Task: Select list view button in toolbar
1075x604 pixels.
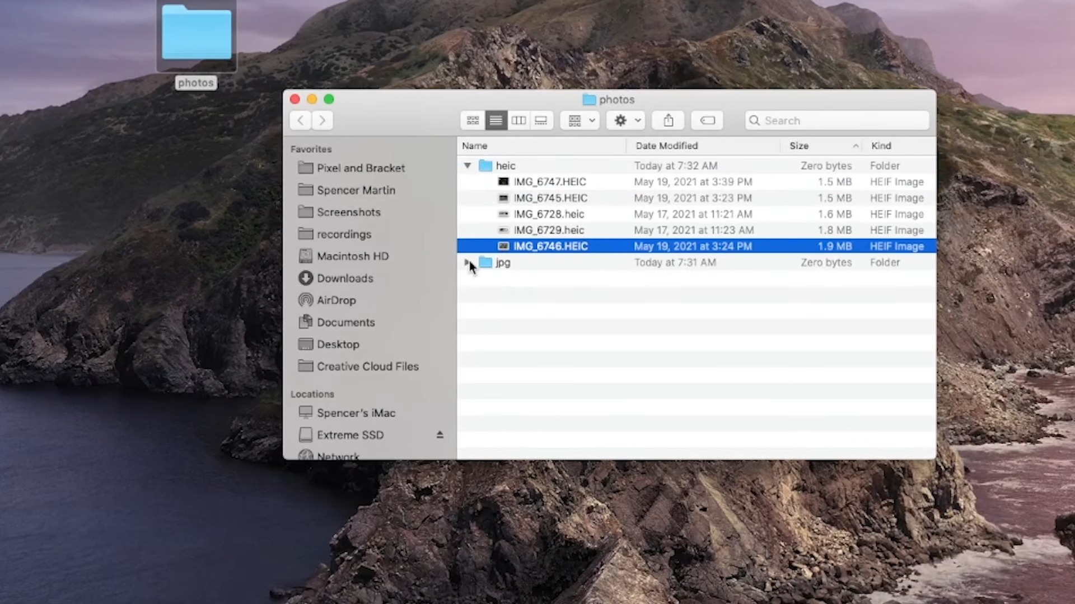Action: [x=496, y=120]
